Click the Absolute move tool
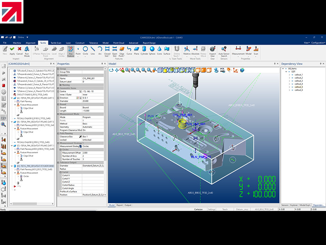326x245 pixels. pyautogui.click(x=195, y=50)
